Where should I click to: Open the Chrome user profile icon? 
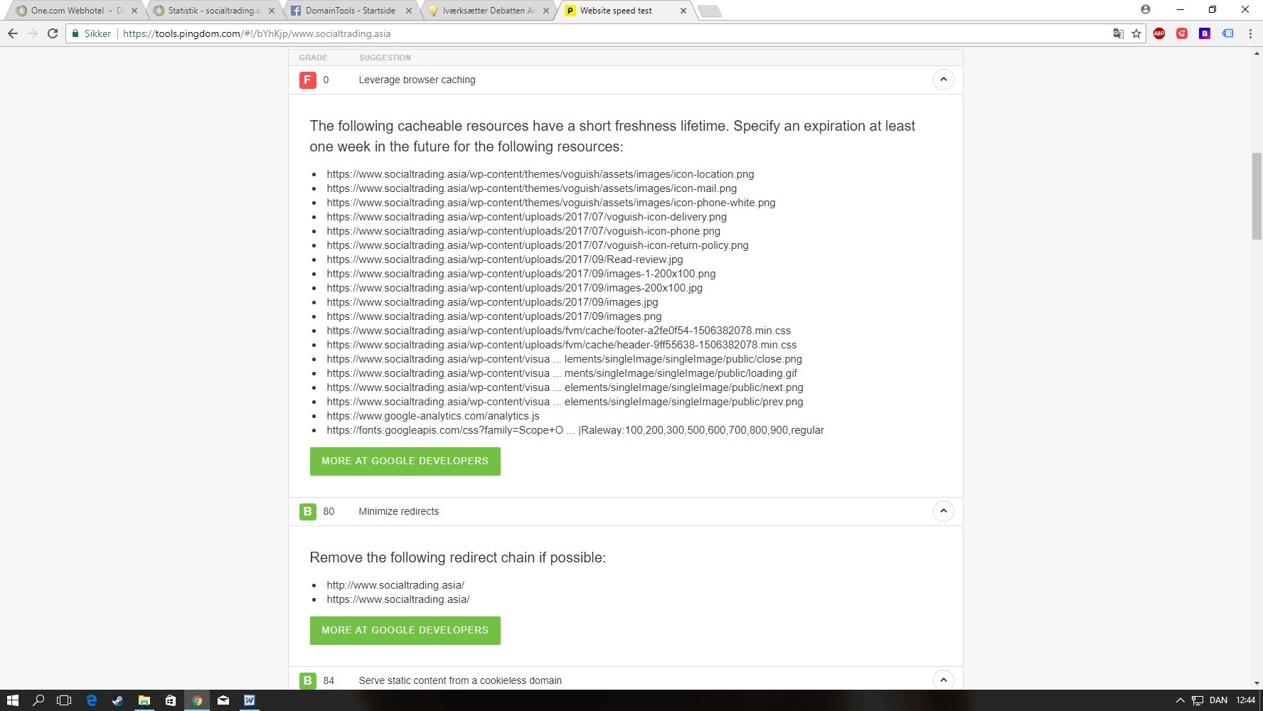pos(1145,9)
